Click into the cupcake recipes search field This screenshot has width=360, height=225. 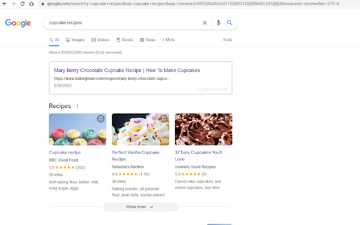pos(124,23)
